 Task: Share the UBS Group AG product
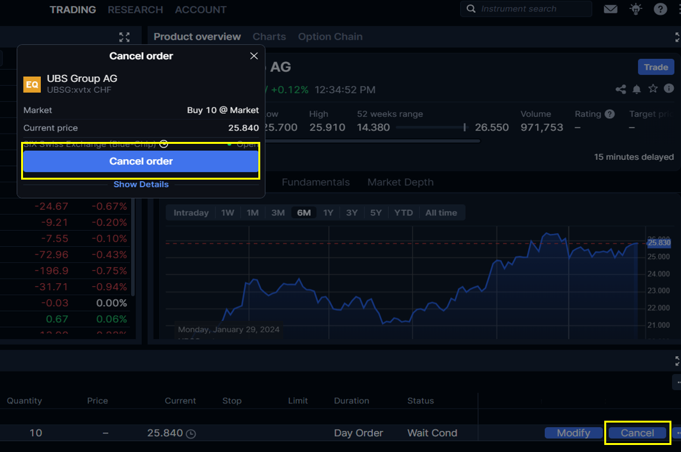[x=621, y=89]
